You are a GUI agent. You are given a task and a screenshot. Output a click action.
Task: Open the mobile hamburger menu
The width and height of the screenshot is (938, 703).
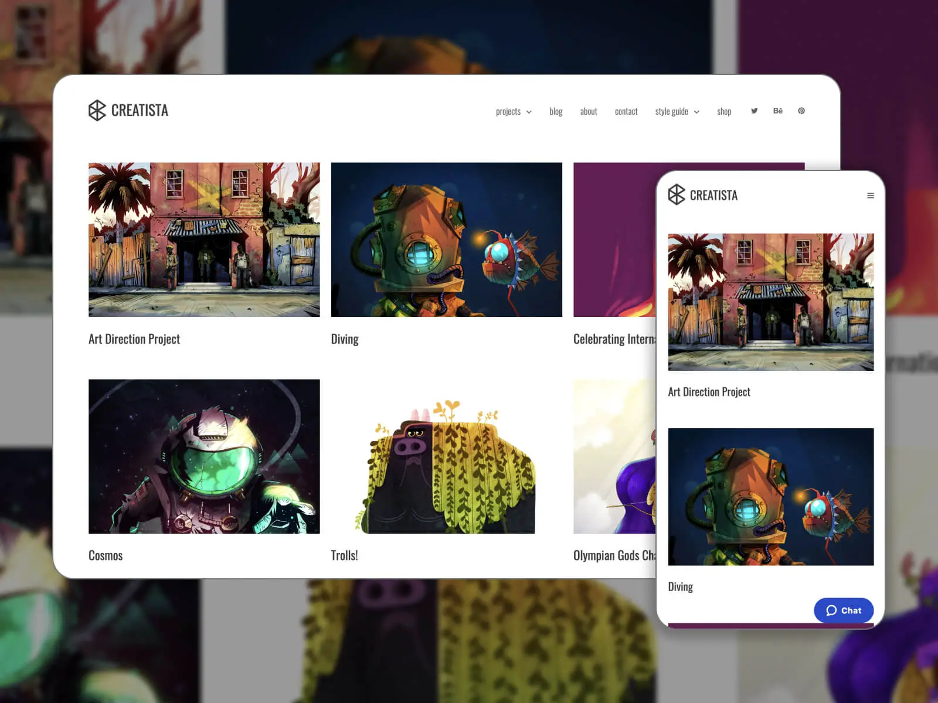(x=871, y=196)
